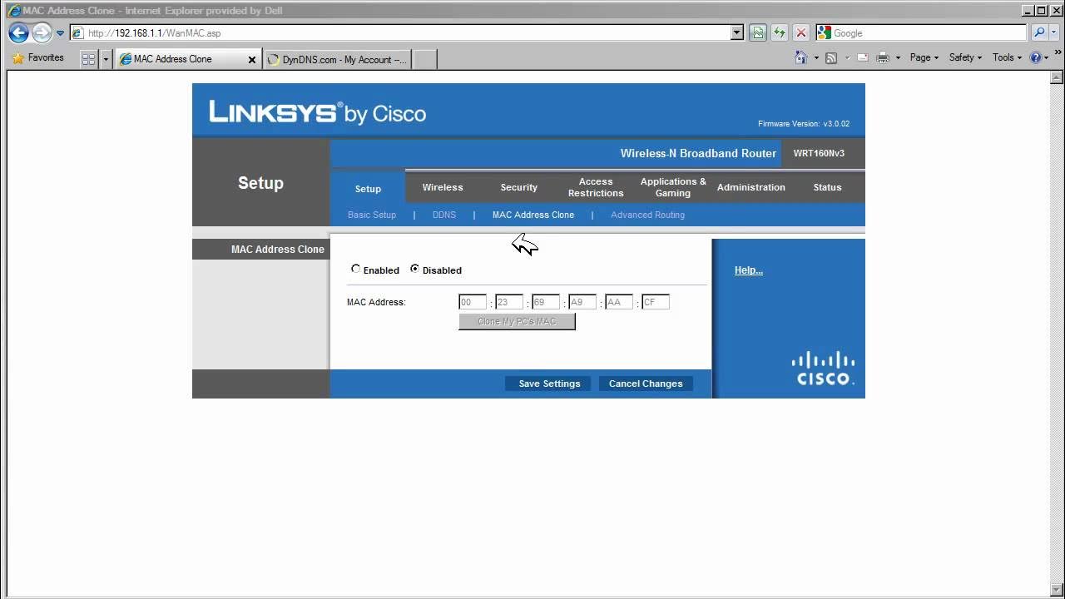Click the first MAC octet field 00
The width and height of the screenshot is (1065, 599).
(473, 303)
